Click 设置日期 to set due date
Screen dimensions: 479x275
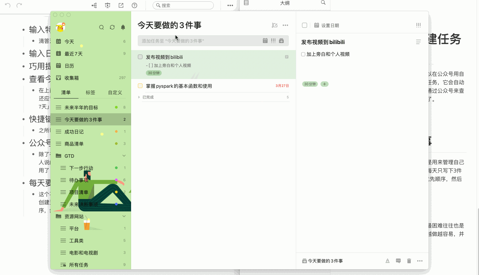click(x=330, y=25)
